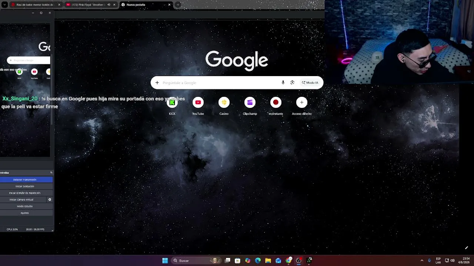The image size is (474, 266).
Task: Open network settings from the system tray
Action: click(447, 260)
